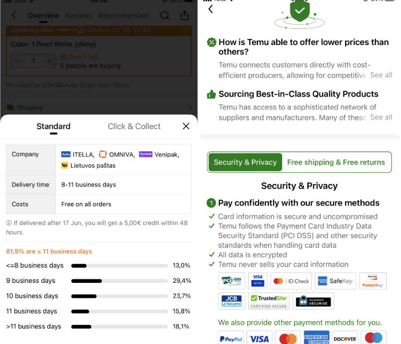
Task: Tap the share icon in header
Action: point(185,15)
